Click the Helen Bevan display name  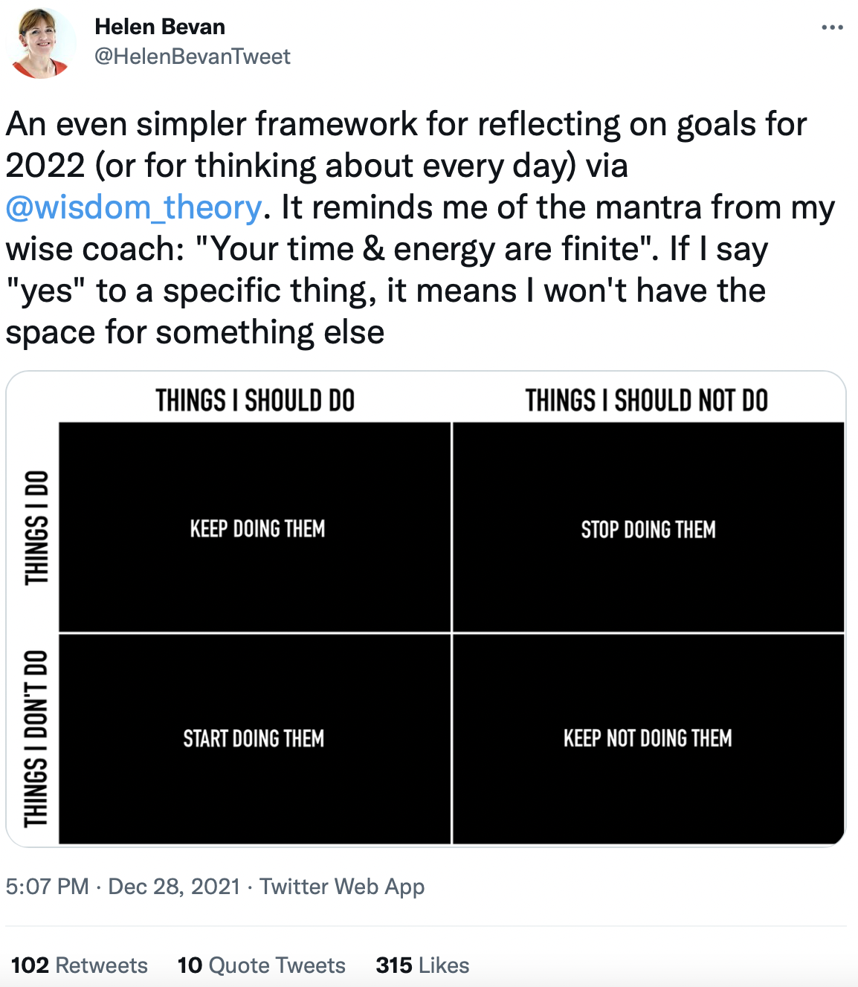point(160,27)
